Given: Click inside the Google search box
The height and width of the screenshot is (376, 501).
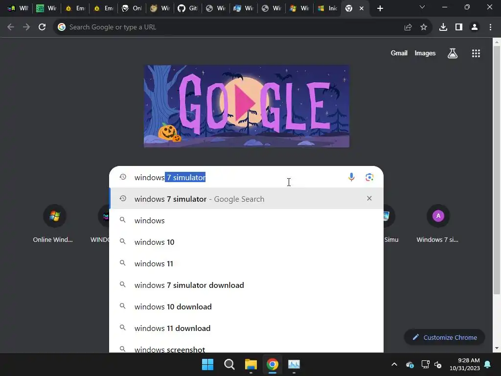Looking at the screenshot, I should coord(236,177).
